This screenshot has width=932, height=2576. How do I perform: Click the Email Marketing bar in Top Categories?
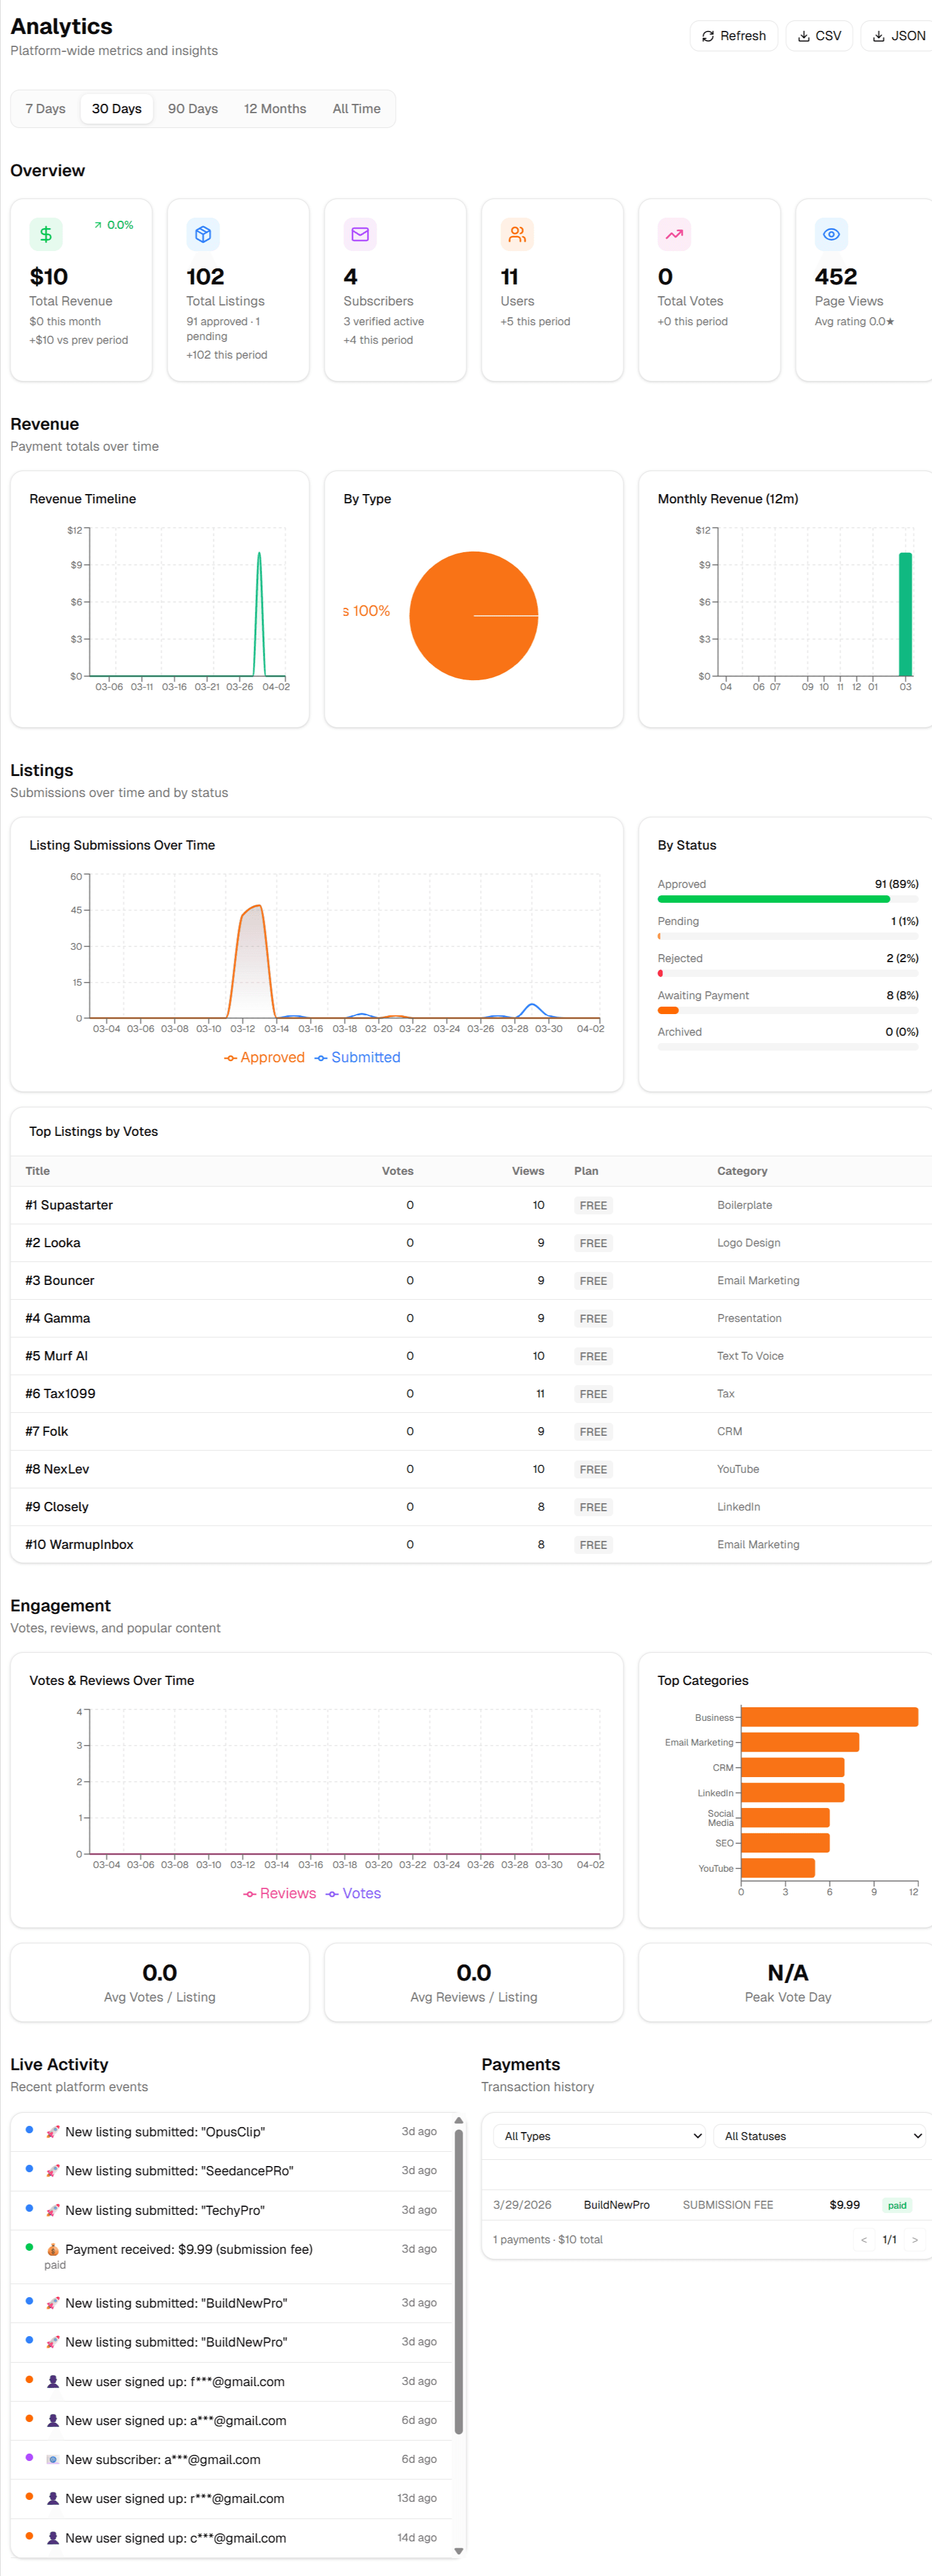[x=800, y=1742]
